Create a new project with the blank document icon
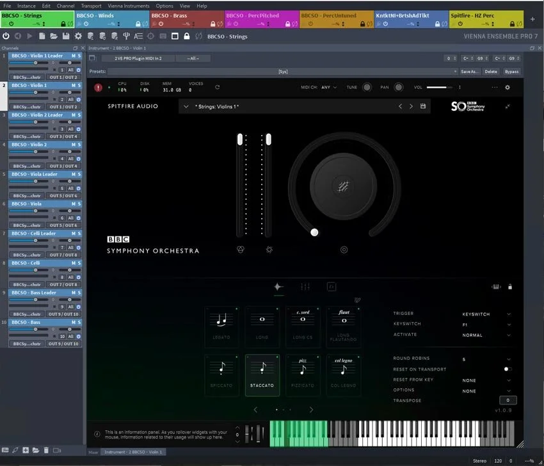This screenshot has height=466, width=544. (x=42, y=36)
